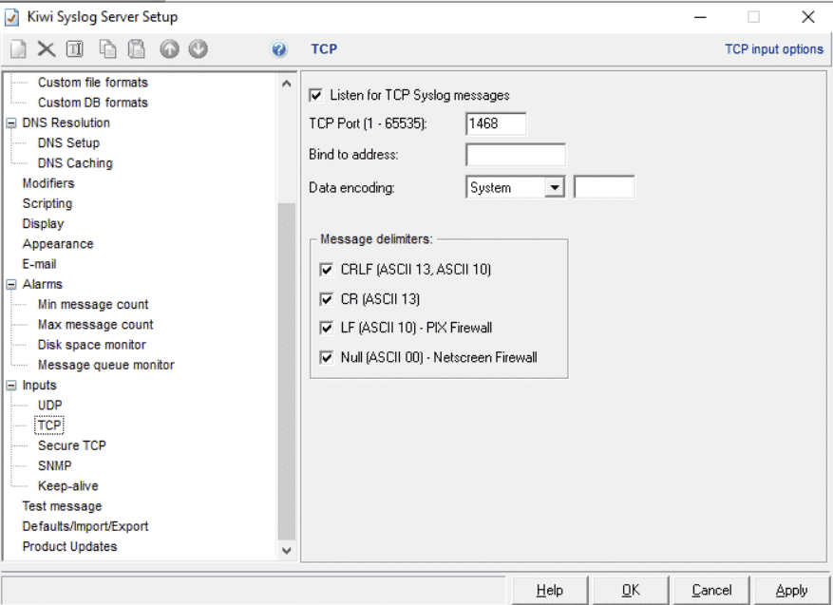Select Test message in the settings tree
833x605 pixels.
pos(62,506)
